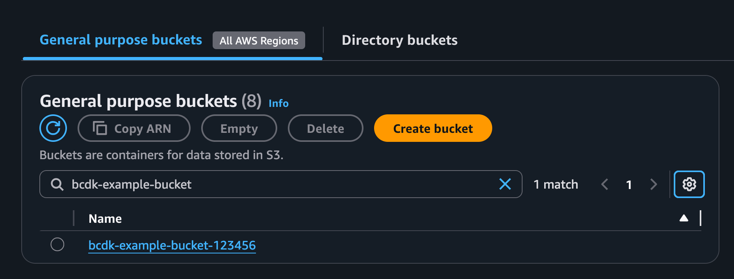The width and height of the screenshot is (734, 279).
Task: Clear the search filter using the X icon
Action: [x=505, y=184]
